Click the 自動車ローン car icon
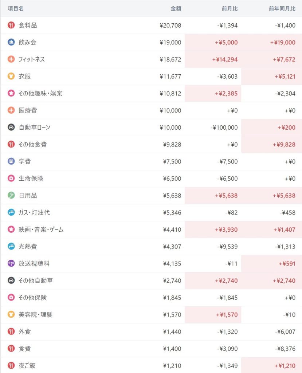The image size is (302, 373). (x=11, y=127)
